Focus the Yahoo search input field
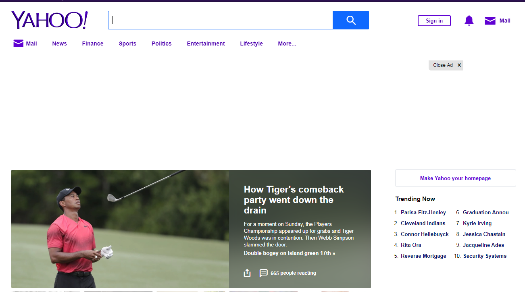 tap(221, 20)
